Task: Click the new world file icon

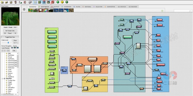Action: pyautogui.click(x=2, y=2)
